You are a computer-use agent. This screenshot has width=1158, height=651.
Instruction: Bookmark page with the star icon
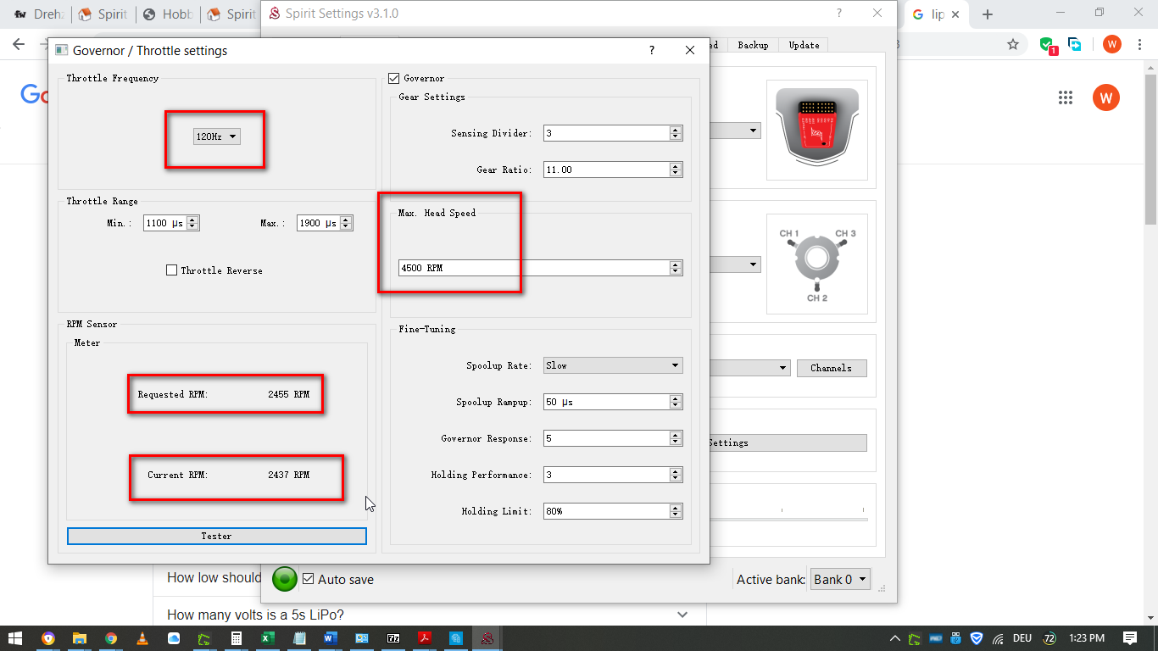(x=1012, y=45)
